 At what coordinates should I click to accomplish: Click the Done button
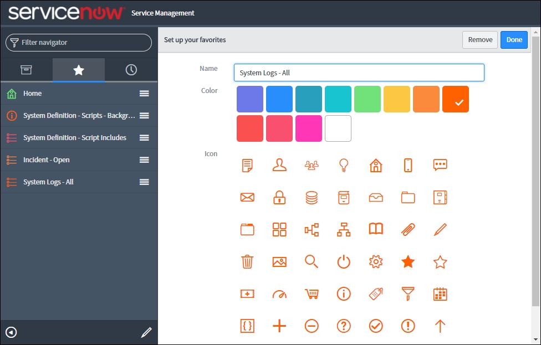[x=514, y=40]
